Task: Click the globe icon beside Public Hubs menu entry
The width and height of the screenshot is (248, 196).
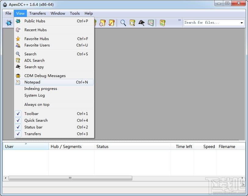Action: click(x=18, y=21)
